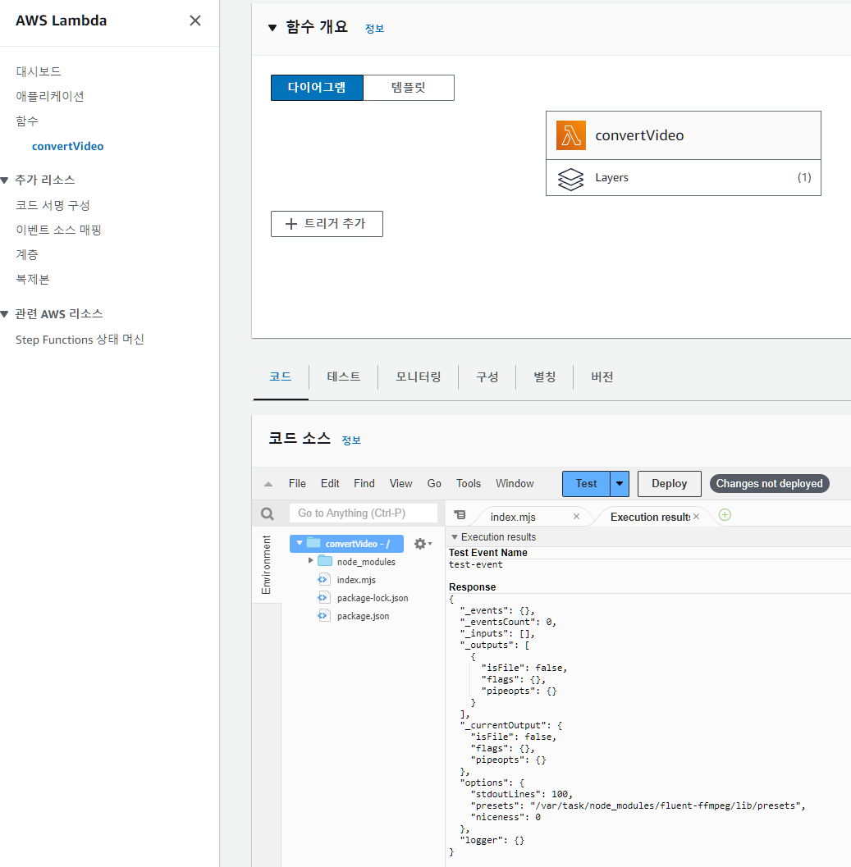Collapse the editor menu bar arrow
This screenshot has height=867, width=851.
[x=268, y=484]
